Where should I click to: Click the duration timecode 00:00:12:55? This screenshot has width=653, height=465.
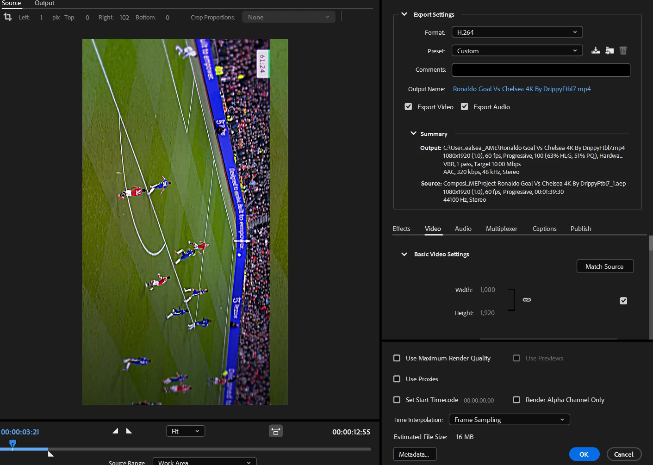pos(351,432)
